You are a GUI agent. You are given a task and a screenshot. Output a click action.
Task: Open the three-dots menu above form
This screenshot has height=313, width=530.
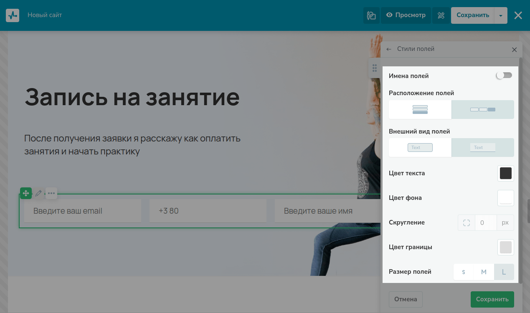tap(51, 193)
